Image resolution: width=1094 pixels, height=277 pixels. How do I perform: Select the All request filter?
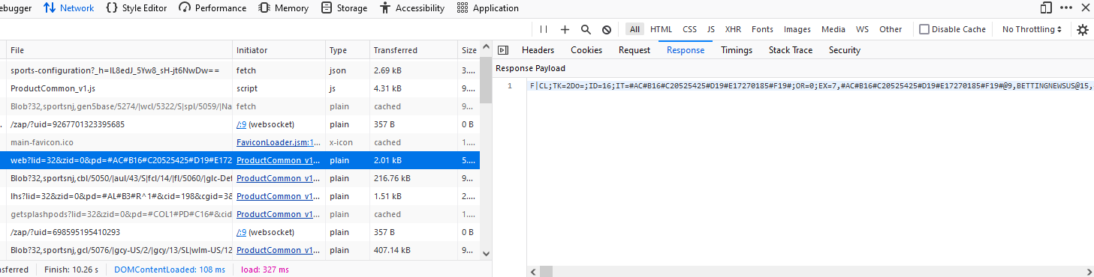(x=635, y=29)
